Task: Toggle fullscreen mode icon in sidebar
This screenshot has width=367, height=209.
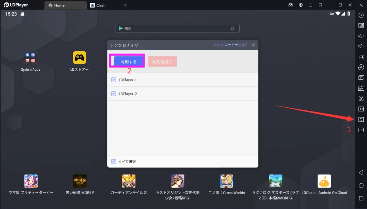Action: pos(361,57)
